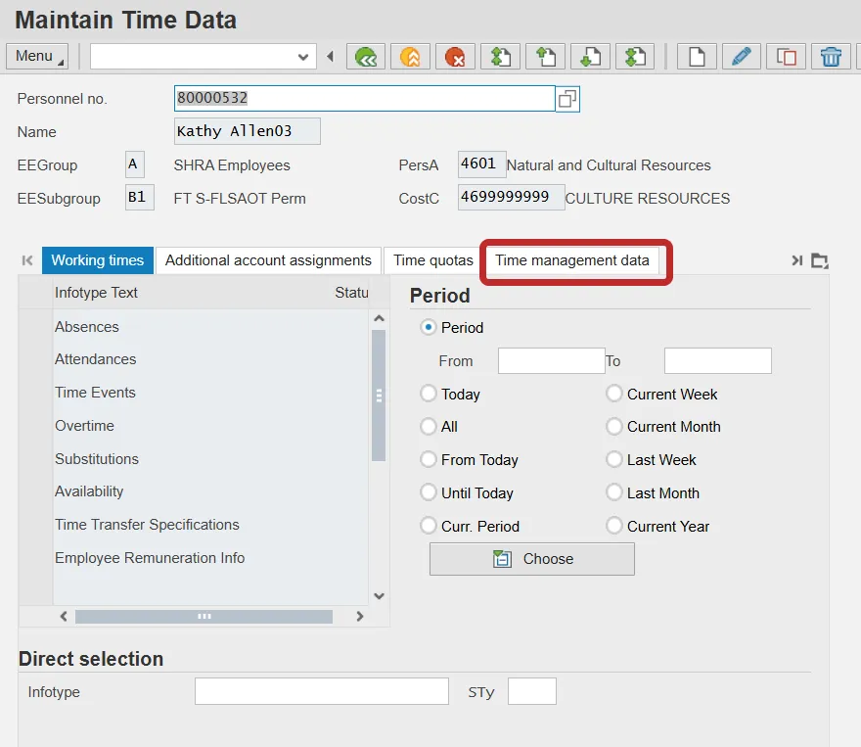The height and width of the screenshot is (747, 861).
Task: Click the Choose button
Action: [531, 559]
